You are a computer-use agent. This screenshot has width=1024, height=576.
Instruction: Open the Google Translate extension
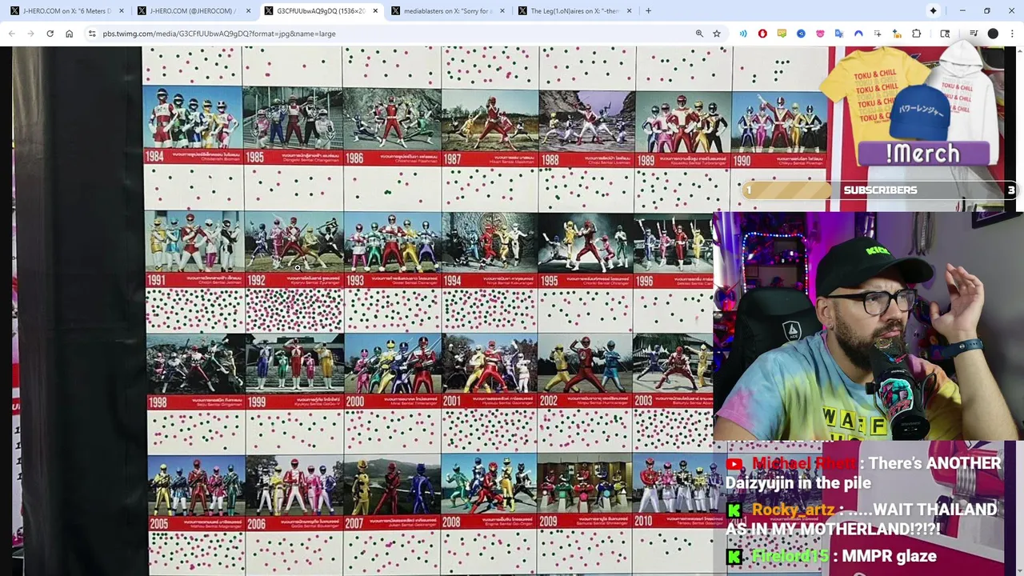[839, 34]
